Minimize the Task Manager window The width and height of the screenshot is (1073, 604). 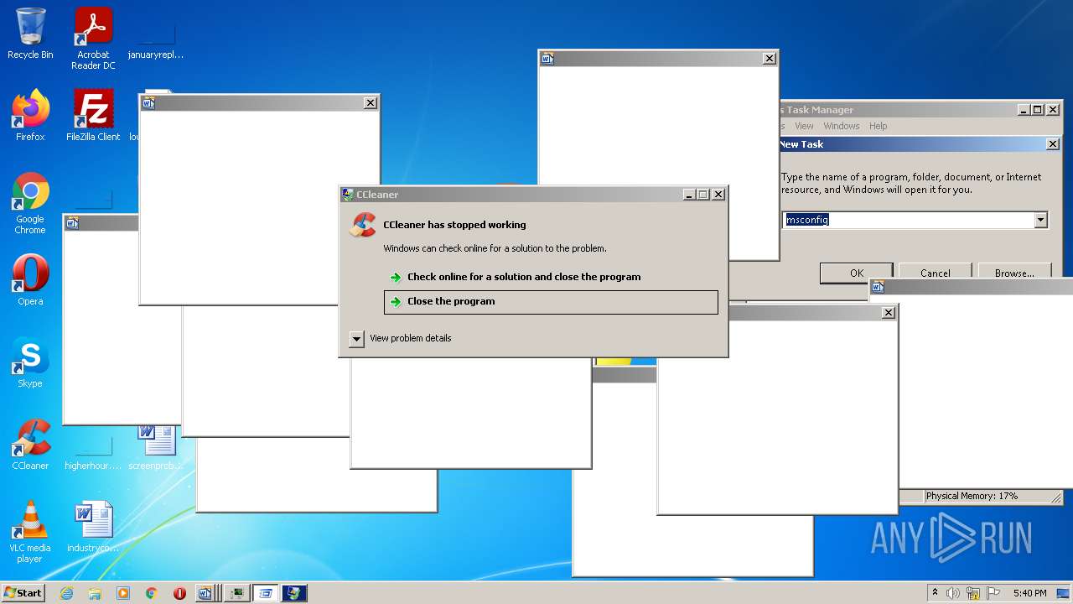point(1024,110)
